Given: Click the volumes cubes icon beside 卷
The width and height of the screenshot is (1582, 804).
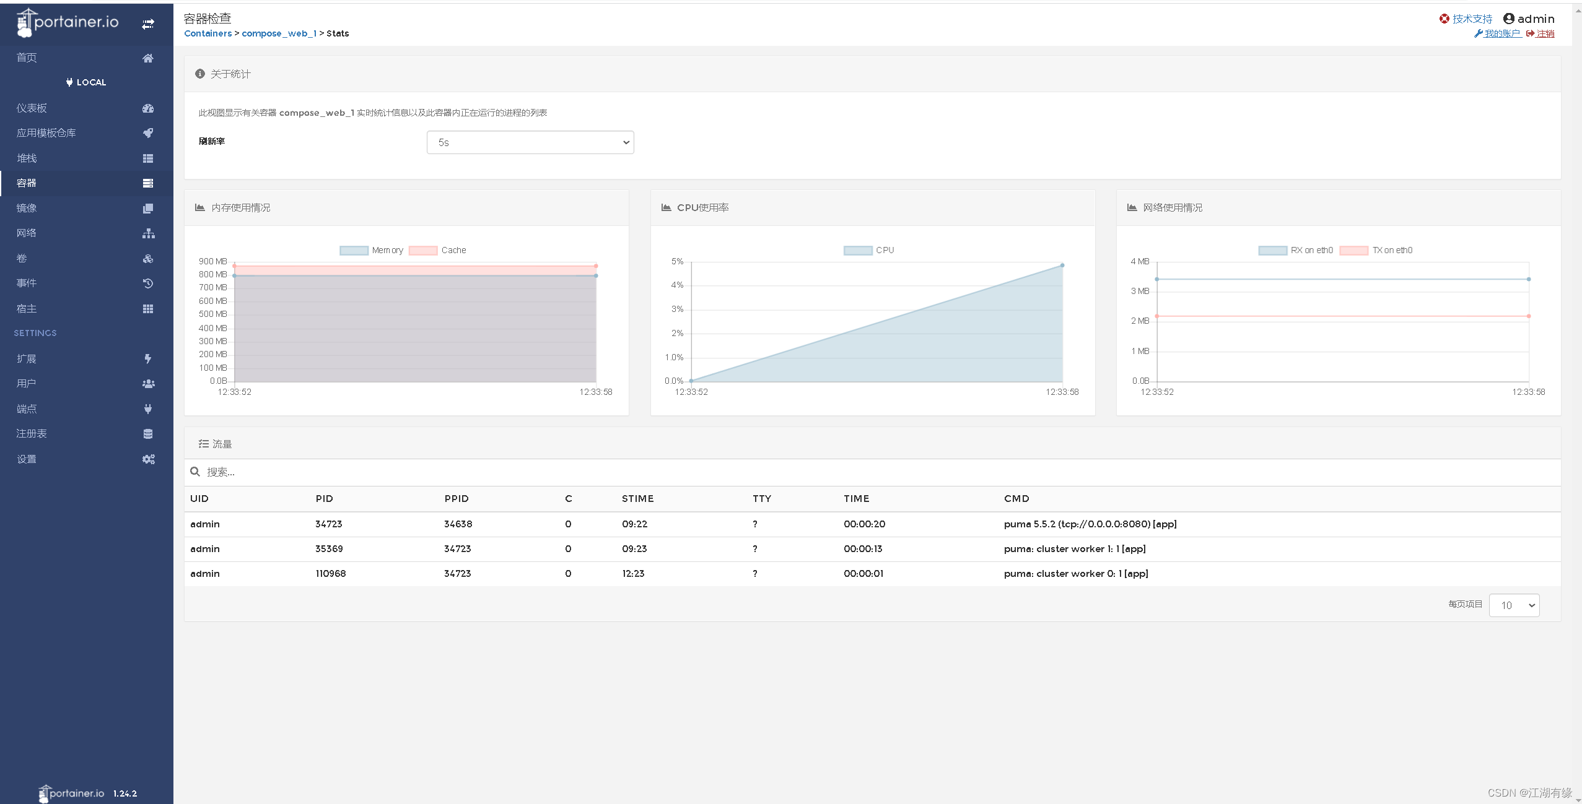Looking at the screenshot, I should click(x=148, y=259).
